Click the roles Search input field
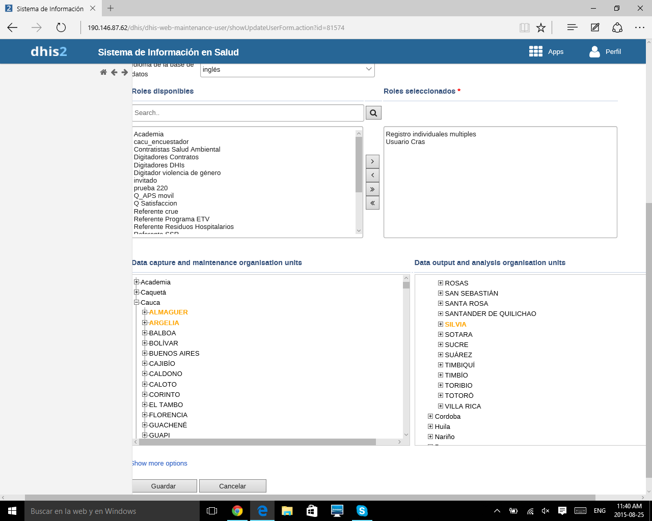 pyautogui.click(x=248, y=113)
